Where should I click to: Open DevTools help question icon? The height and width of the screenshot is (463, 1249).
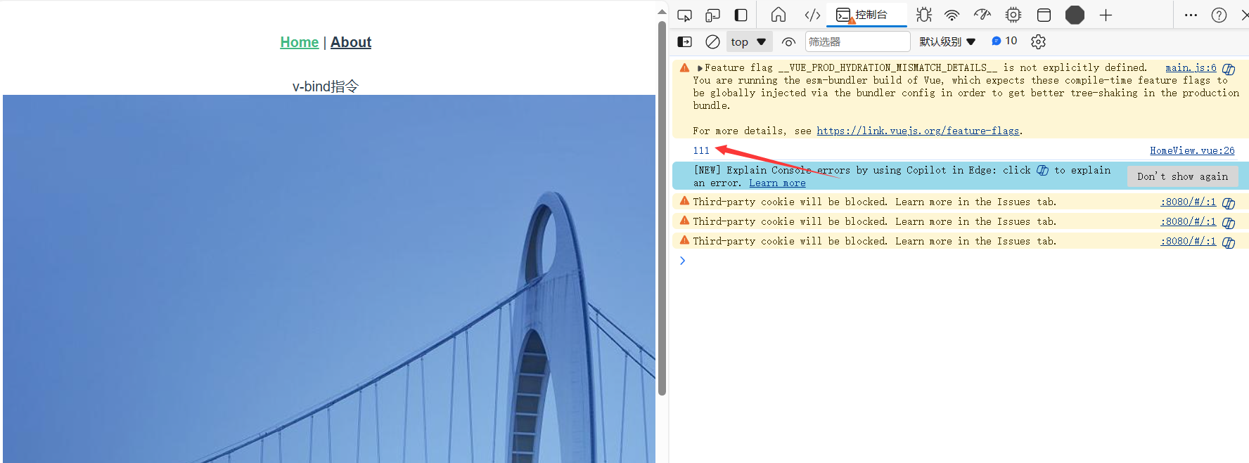(x=1219, y=15)
